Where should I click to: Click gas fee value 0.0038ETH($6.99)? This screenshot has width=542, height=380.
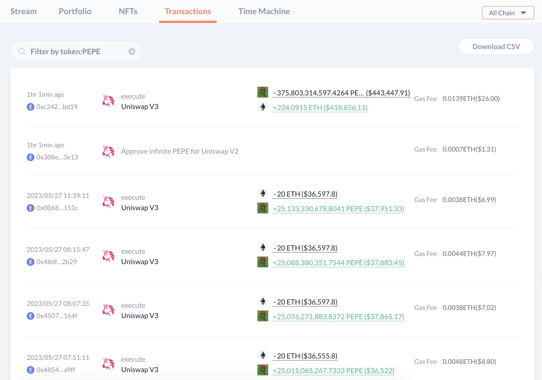[469, 200]
